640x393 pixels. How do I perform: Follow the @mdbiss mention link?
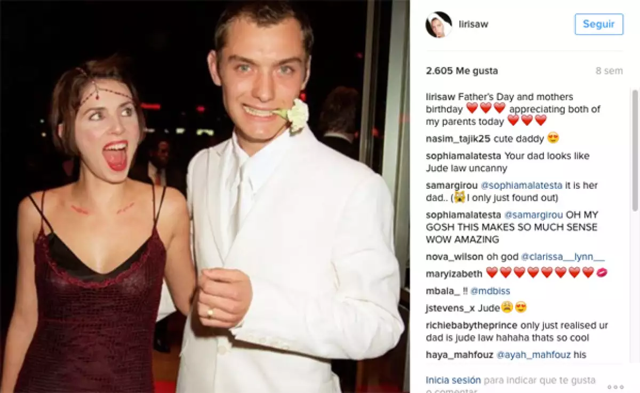(x=491, y=291)
